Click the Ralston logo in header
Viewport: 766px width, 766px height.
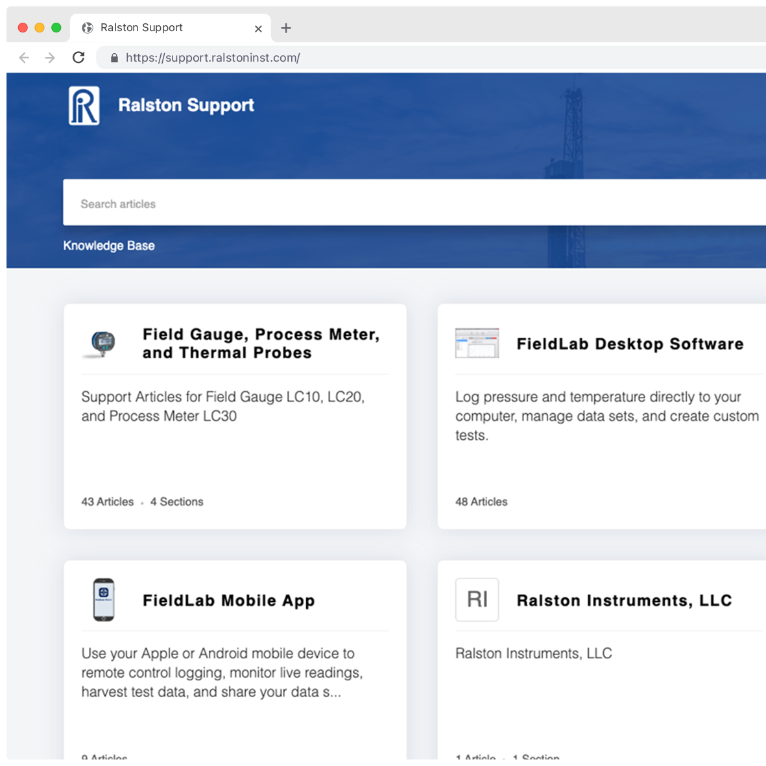point(84,106)
